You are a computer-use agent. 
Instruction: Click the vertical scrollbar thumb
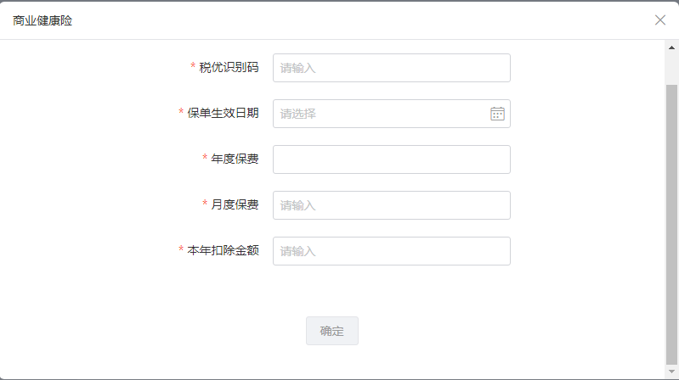tap(671, 225)
